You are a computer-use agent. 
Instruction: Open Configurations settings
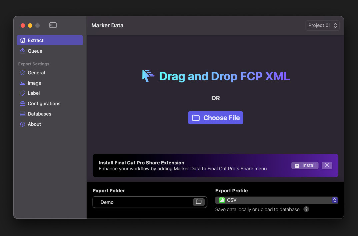point(50,103)
